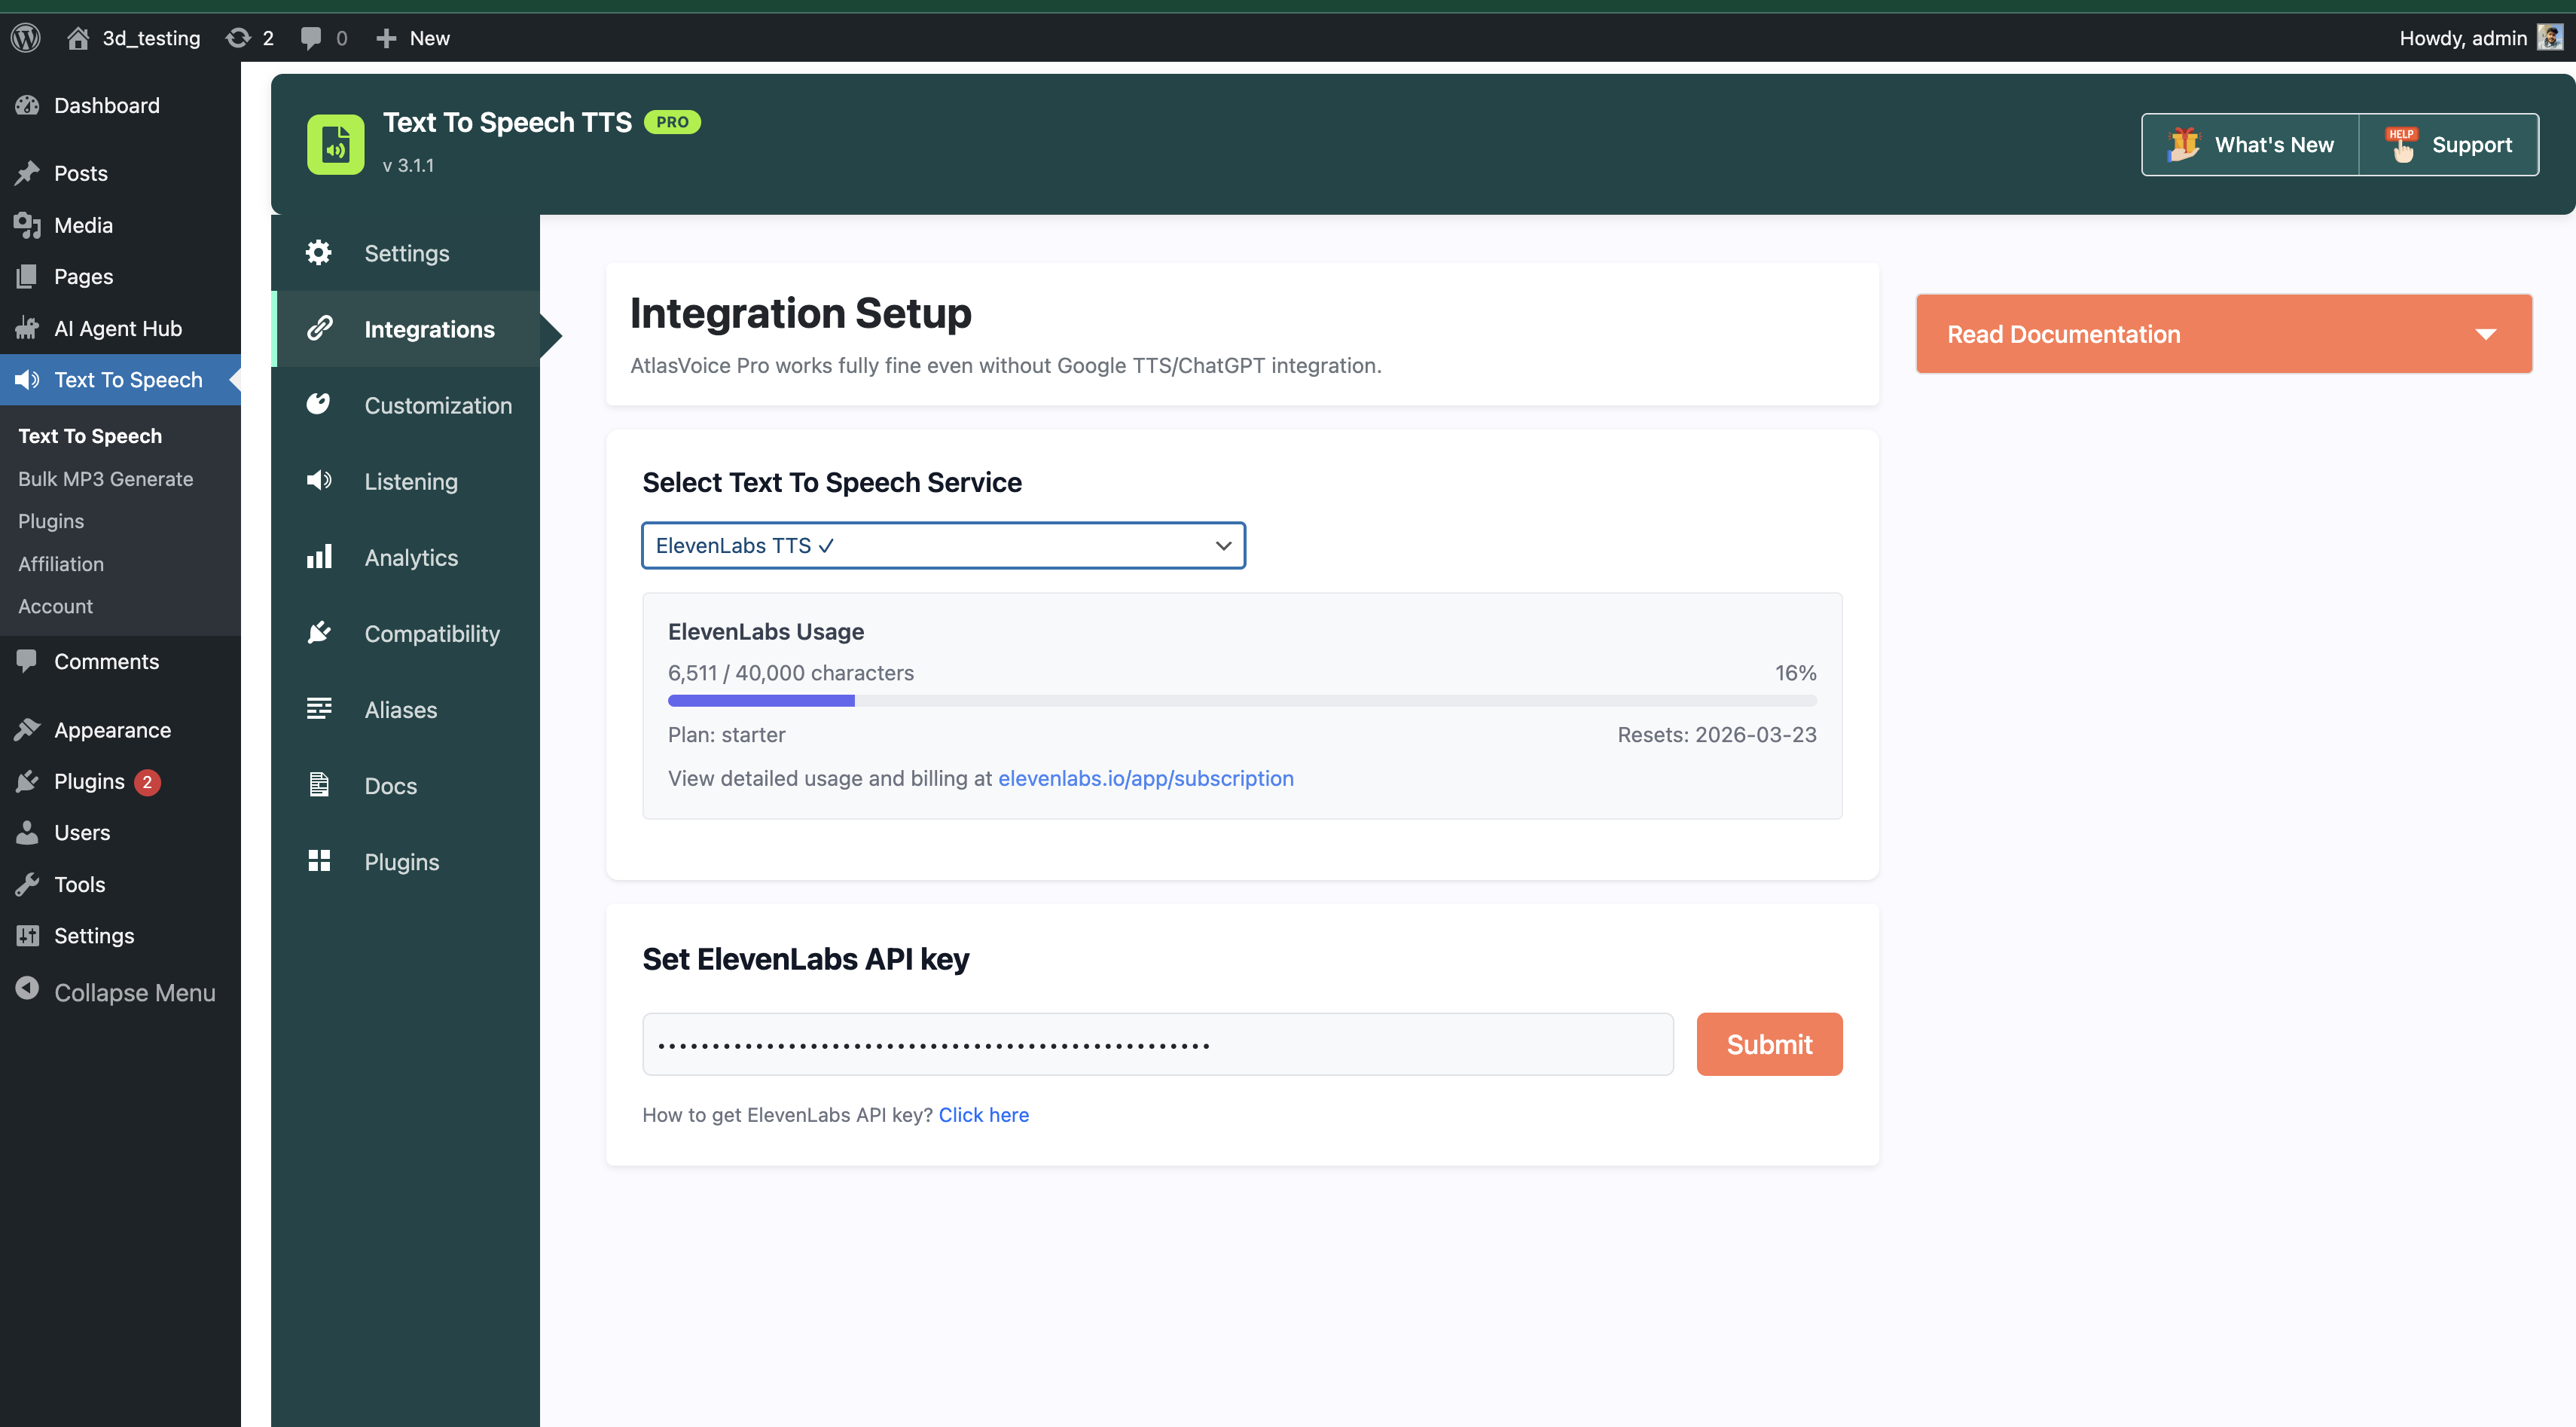Open the Docs page icon
The width and height of the screenshot is (2576, 1427).
click(x=319, y=785)
